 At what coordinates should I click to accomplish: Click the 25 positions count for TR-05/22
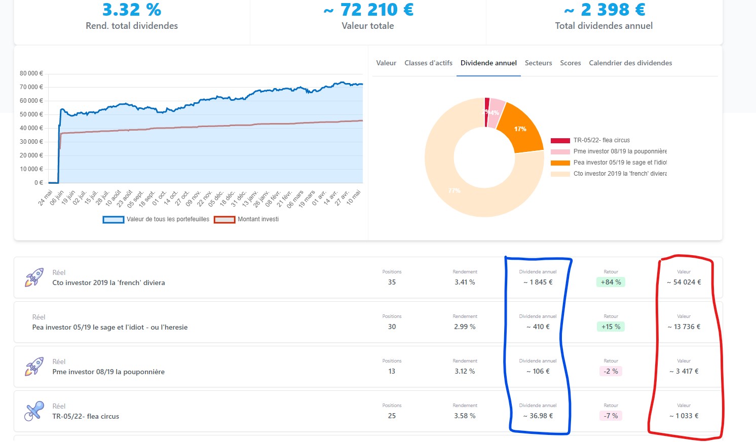click(x=392, y=416)
